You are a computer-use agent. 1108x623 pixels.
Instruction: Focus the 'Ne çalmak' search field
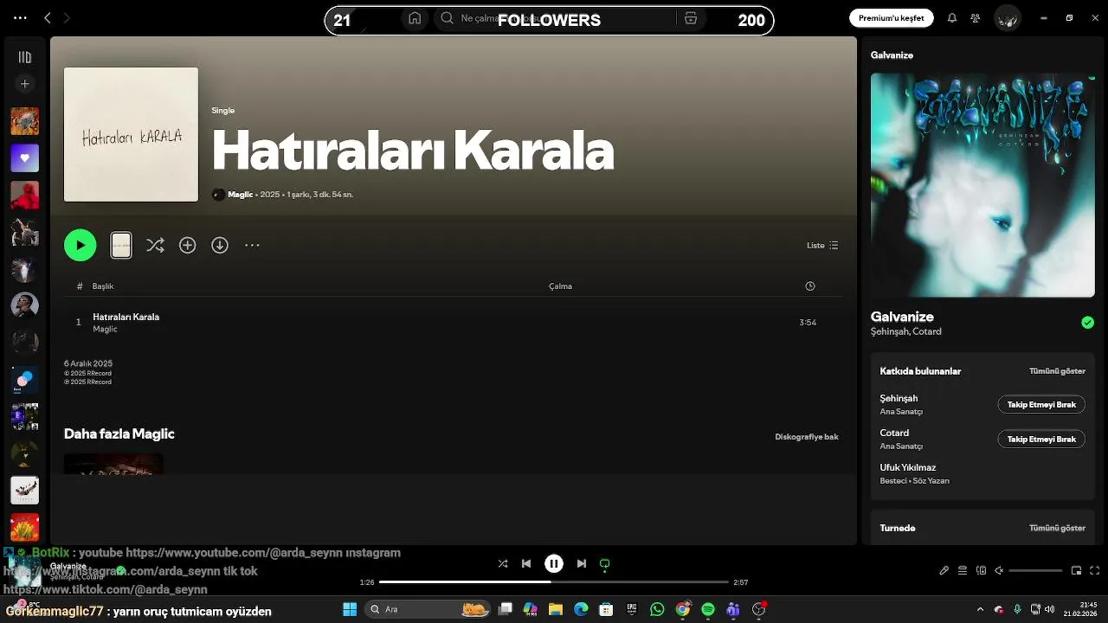tap(554, 18)
